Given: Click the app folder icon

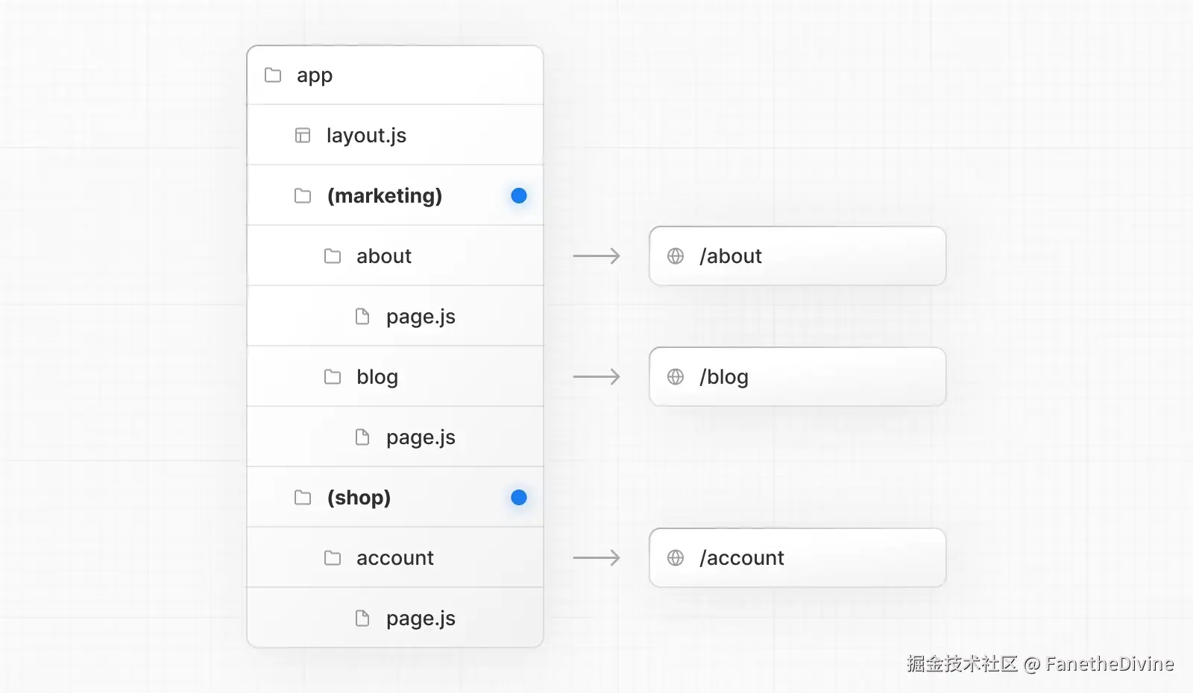Looking at the screenshot, I should (x=273, y=75).
